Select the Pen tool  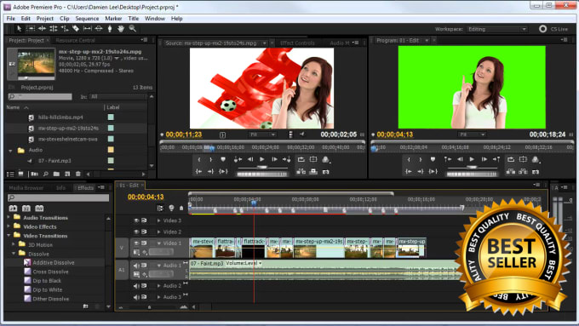coord(110,29)
